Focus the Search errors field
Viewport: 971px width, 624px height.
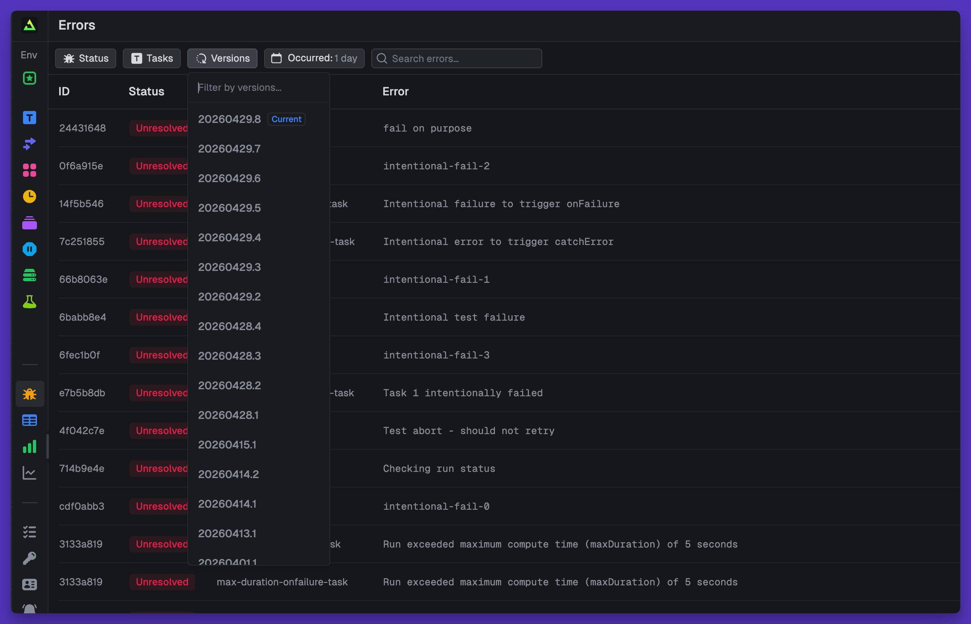point(456,58)
